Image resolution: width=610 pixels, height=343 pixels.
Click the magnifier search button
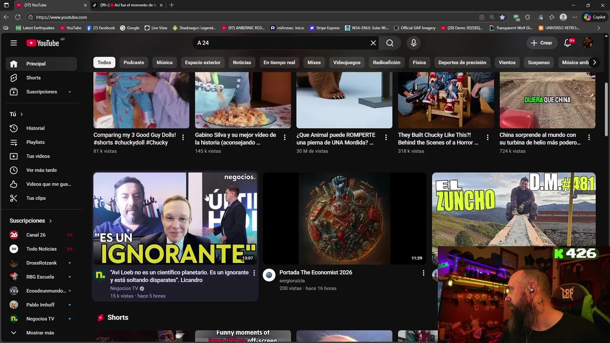pos(390,43)
